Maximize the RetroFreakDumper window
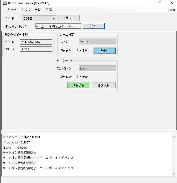 pyautogui.click(x=160, y=3)
